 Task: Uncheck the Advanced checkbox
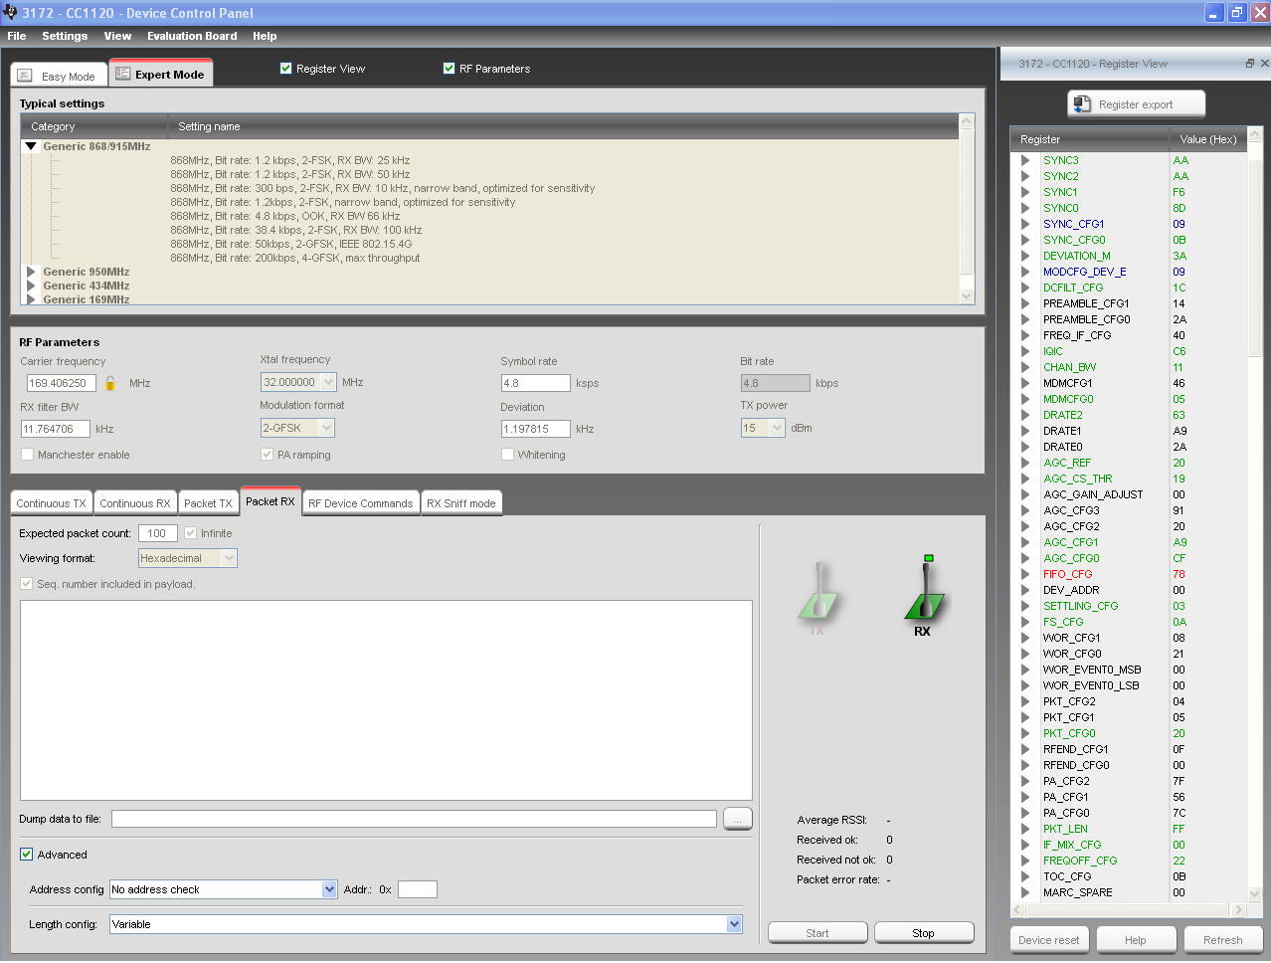tap(26, 855)
